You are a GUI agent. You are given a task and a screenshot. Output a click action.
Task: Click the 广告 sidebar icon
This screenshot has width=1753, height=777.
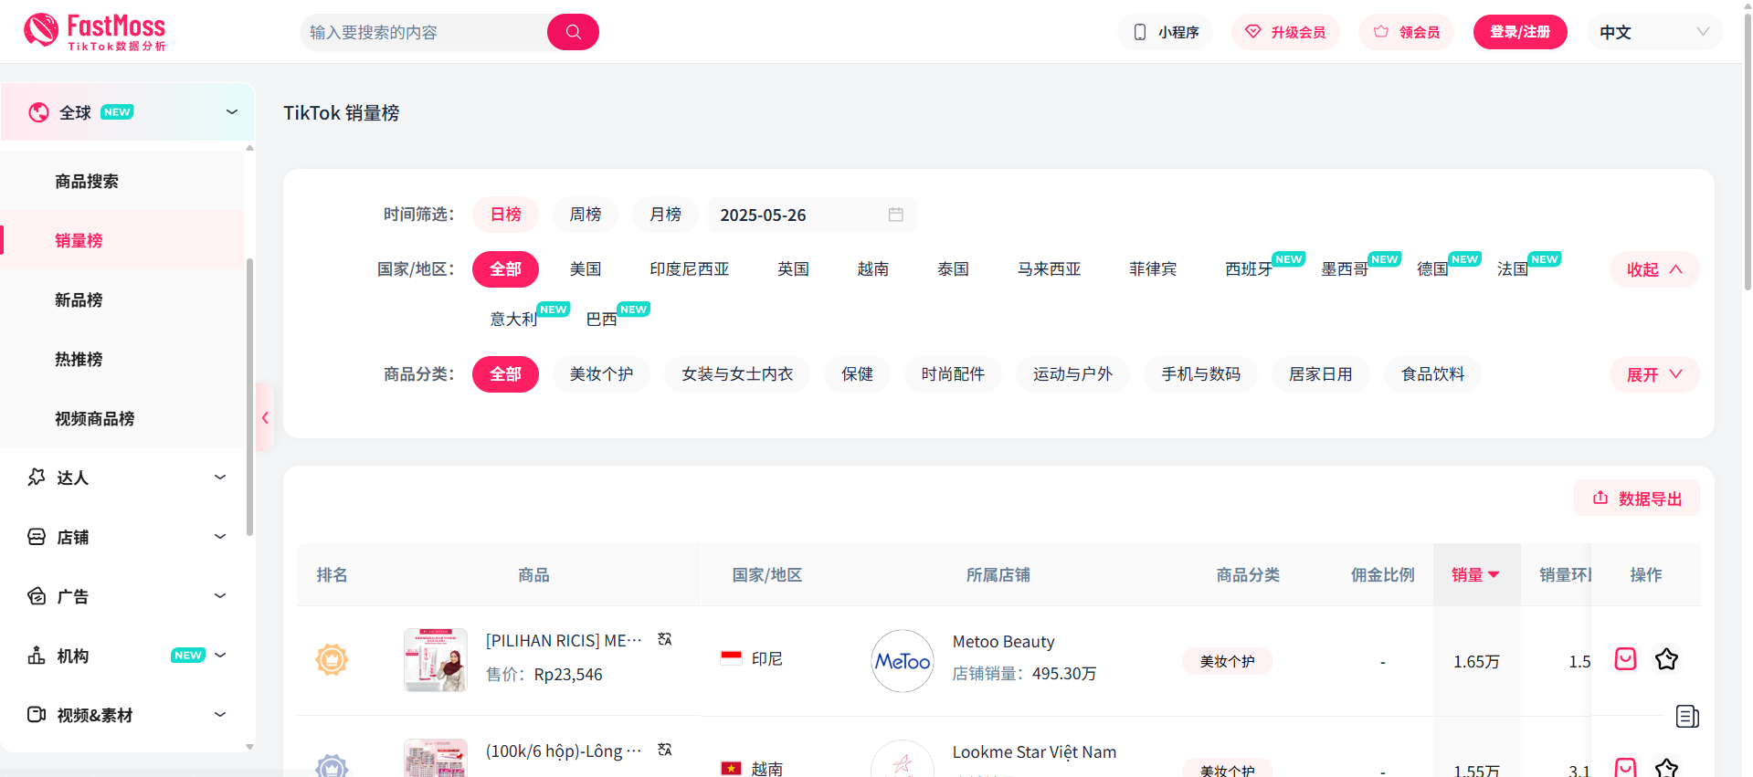(37, 596)
